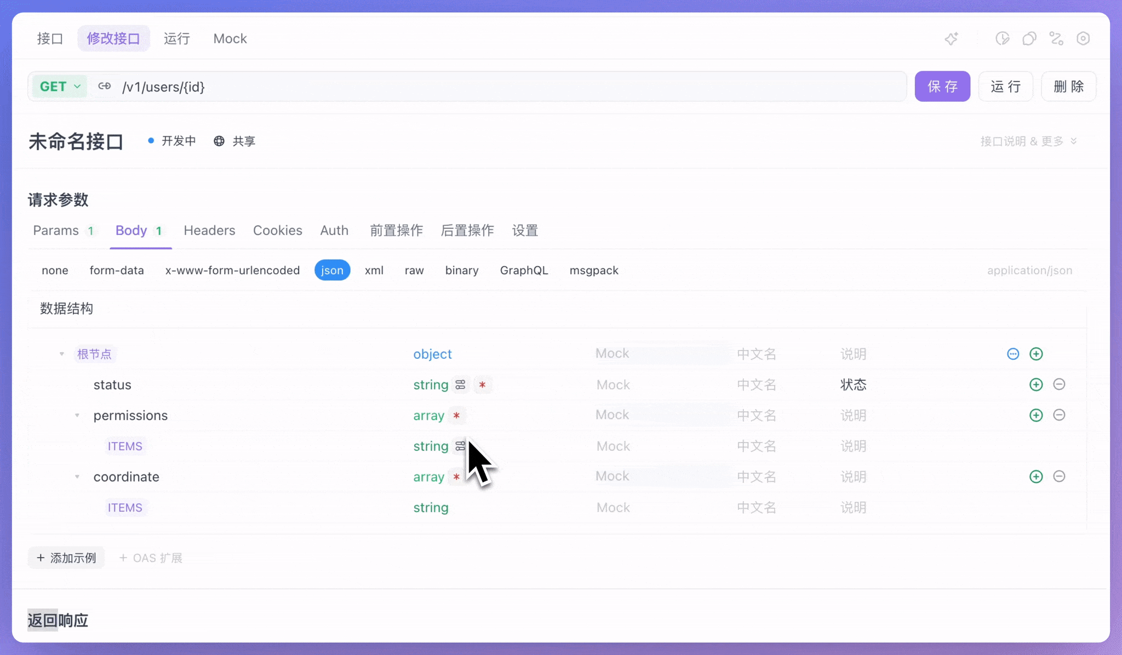
Task: Click the AI sparkle icon in the top bar
Action: coord(952,39)
